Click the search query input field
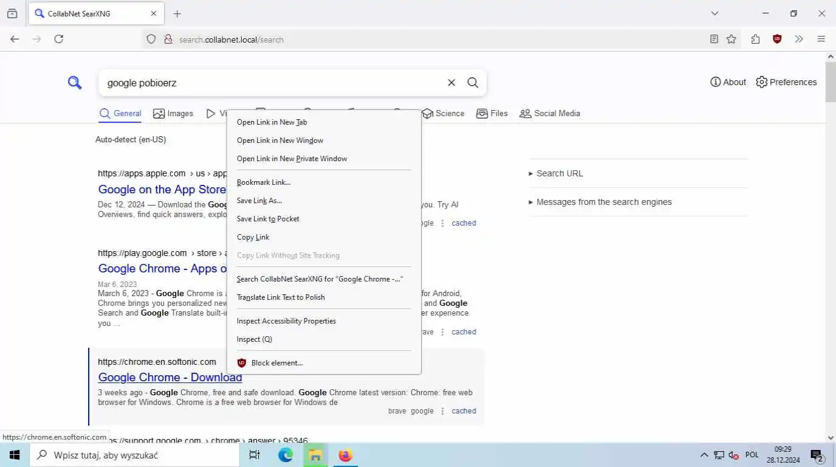 coord(273,83)
